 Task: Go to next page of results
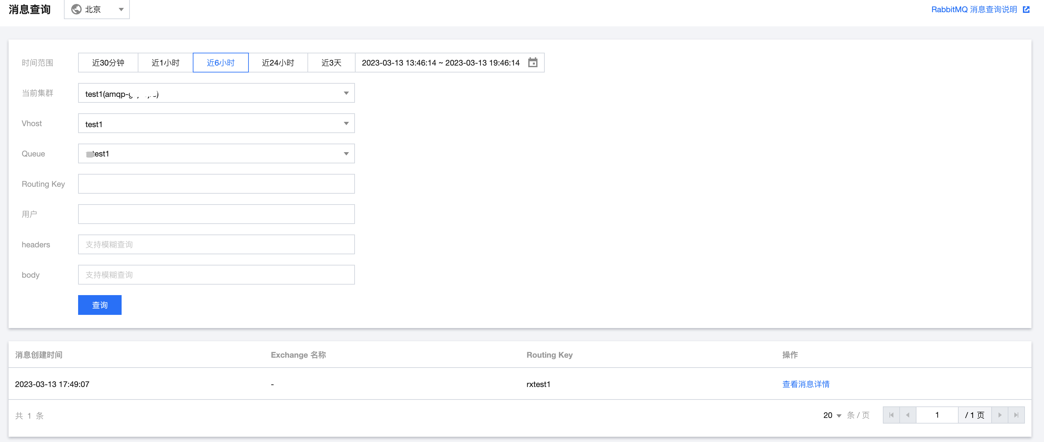1000,415
